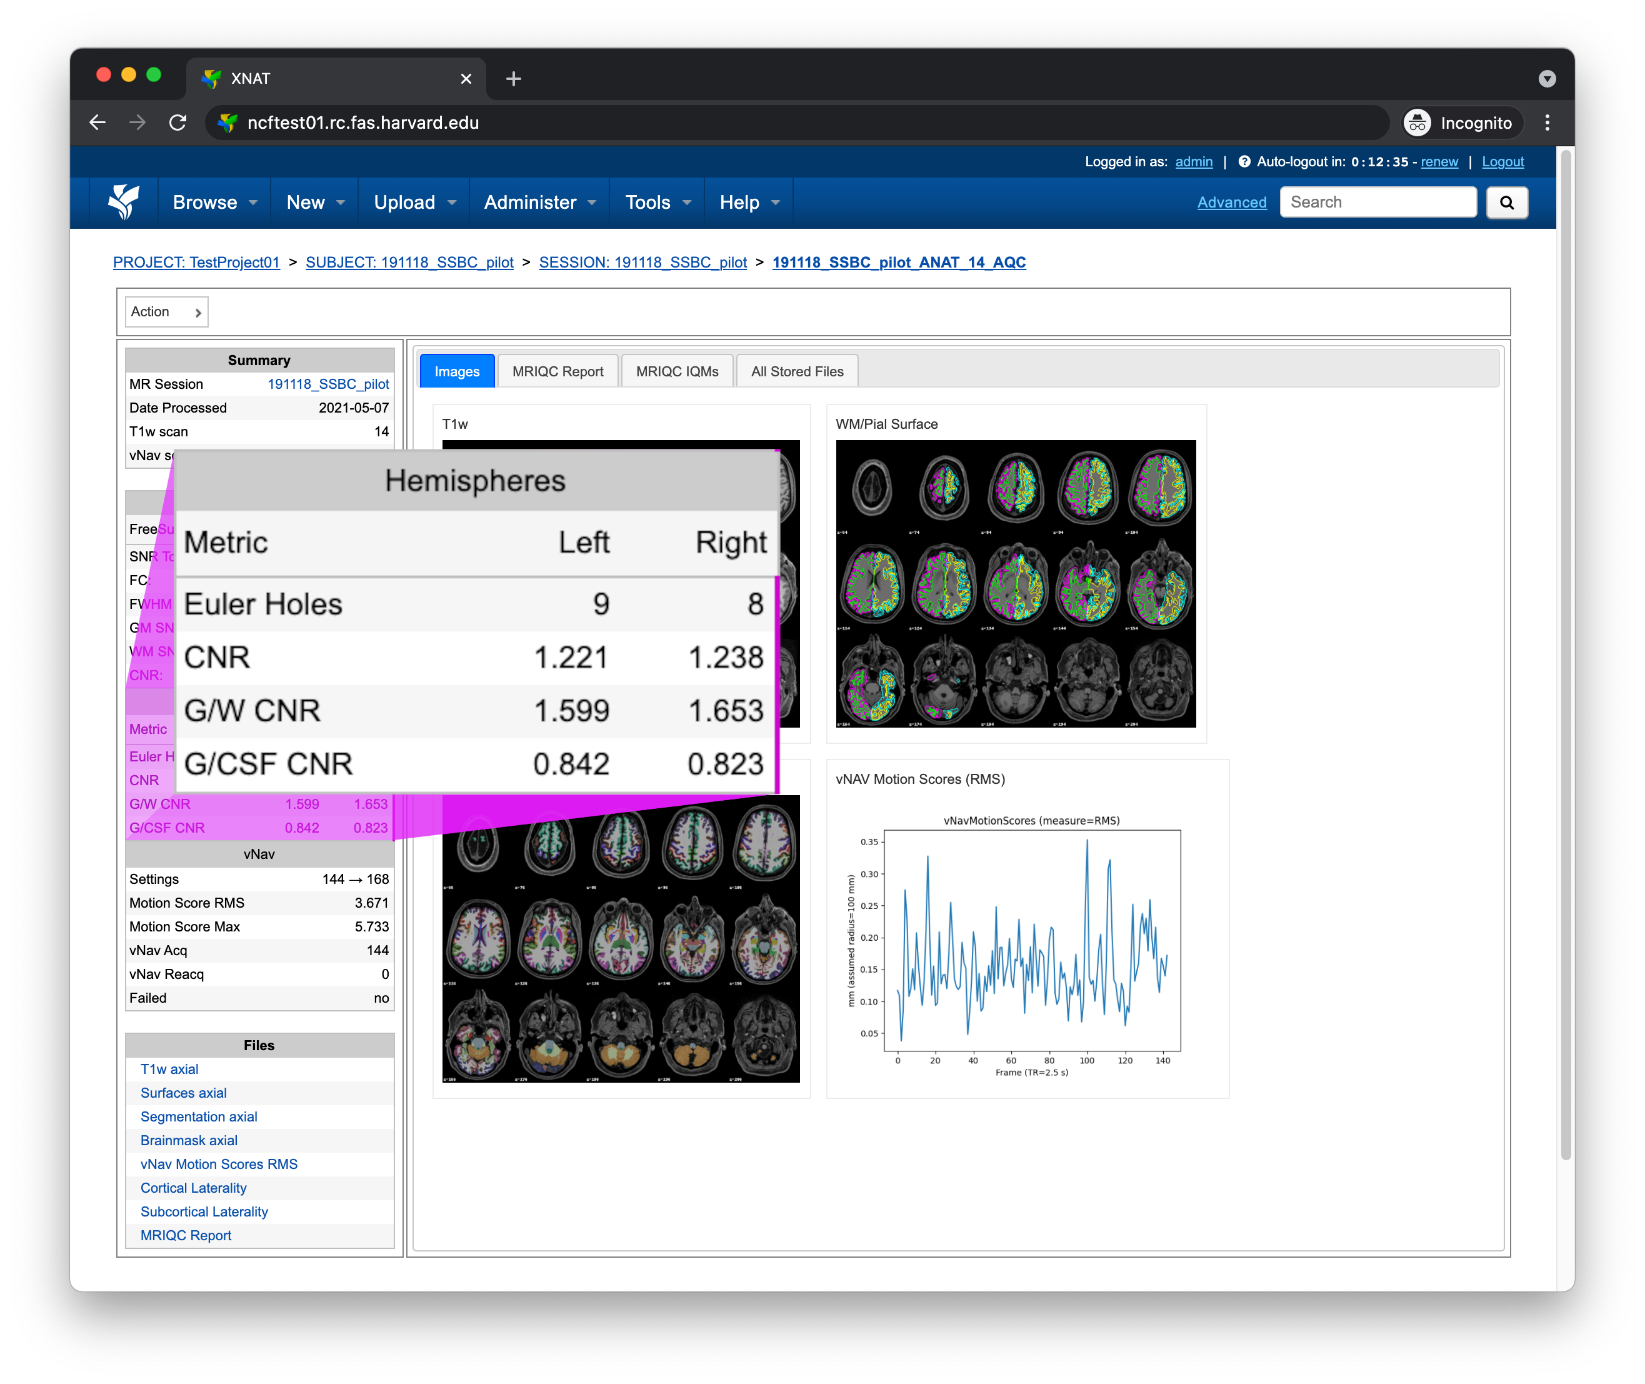
Task: Click the admin user link
Action: (1193, 162)
